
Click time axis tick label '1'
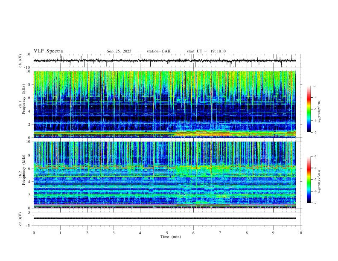point(60,233)
